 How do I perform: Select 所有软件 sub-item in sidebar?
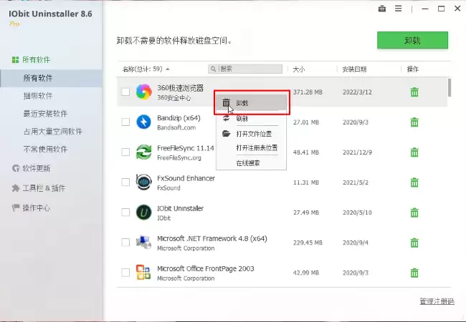click(38, 78)
